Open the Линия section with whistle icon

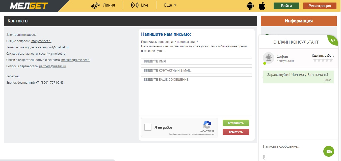(x=103, y=5)
